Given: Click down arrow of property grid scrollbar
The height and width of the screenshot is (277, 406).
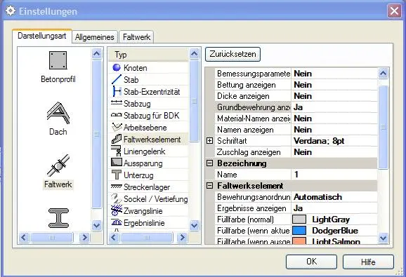Looking at the screenshot, I should click(x=384, y=238).
